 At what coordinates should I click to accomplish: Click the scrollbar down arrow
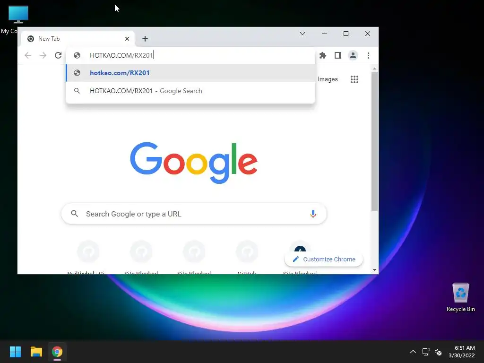pyautogui.click(x=374, y=270)
